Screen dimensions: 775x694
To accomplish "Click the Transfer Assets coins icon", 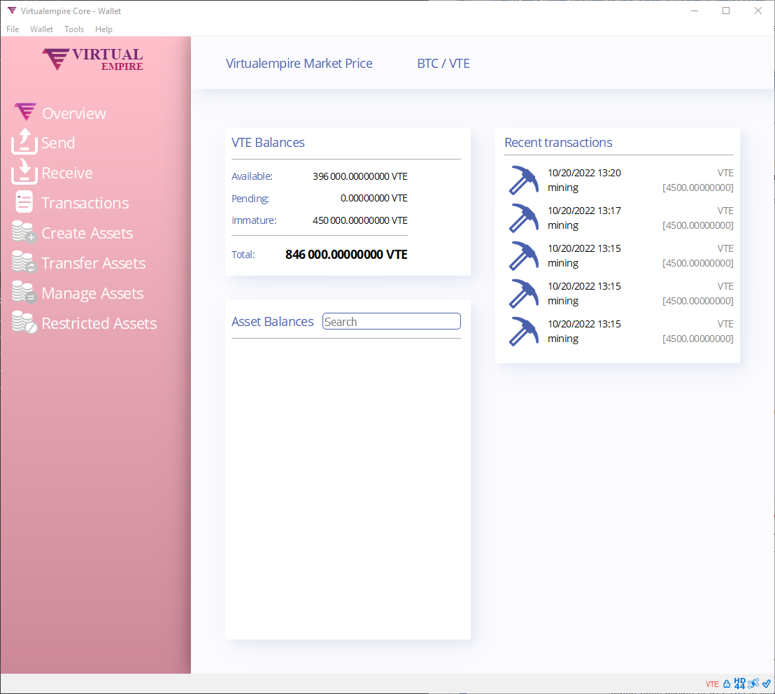I will coord(24,262).
